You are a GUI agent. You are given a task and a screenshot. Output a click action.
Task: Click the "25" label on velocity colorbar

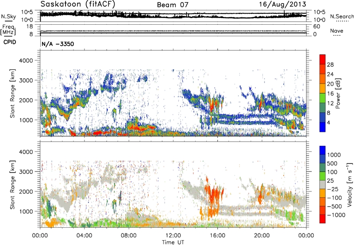point(330,180)
